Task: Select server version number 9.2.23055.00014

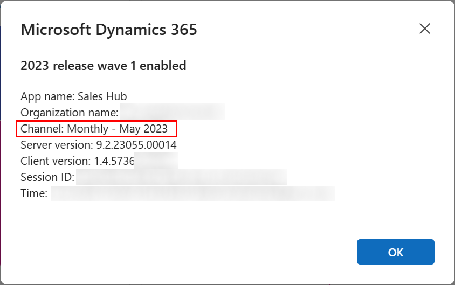Action: pyautogui.click(x=136, y=145)
